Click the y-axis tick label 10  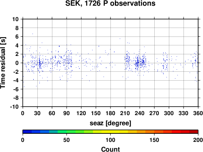[15, 19]
